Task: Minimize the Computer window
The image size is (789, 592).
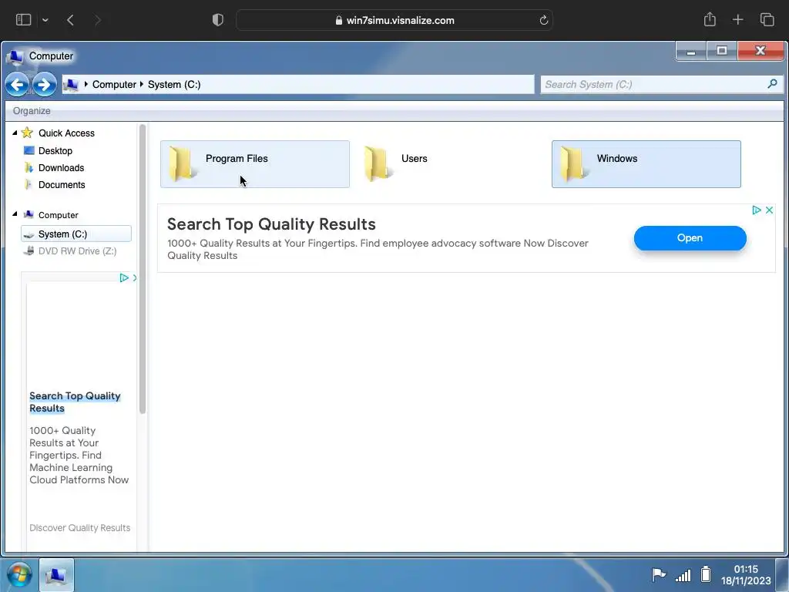Action: [691, 51]
